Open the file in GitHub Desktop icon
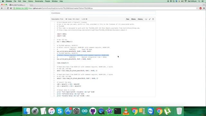Image resolution: width=206 pixels, height=116 pixels. click(146, 19)
